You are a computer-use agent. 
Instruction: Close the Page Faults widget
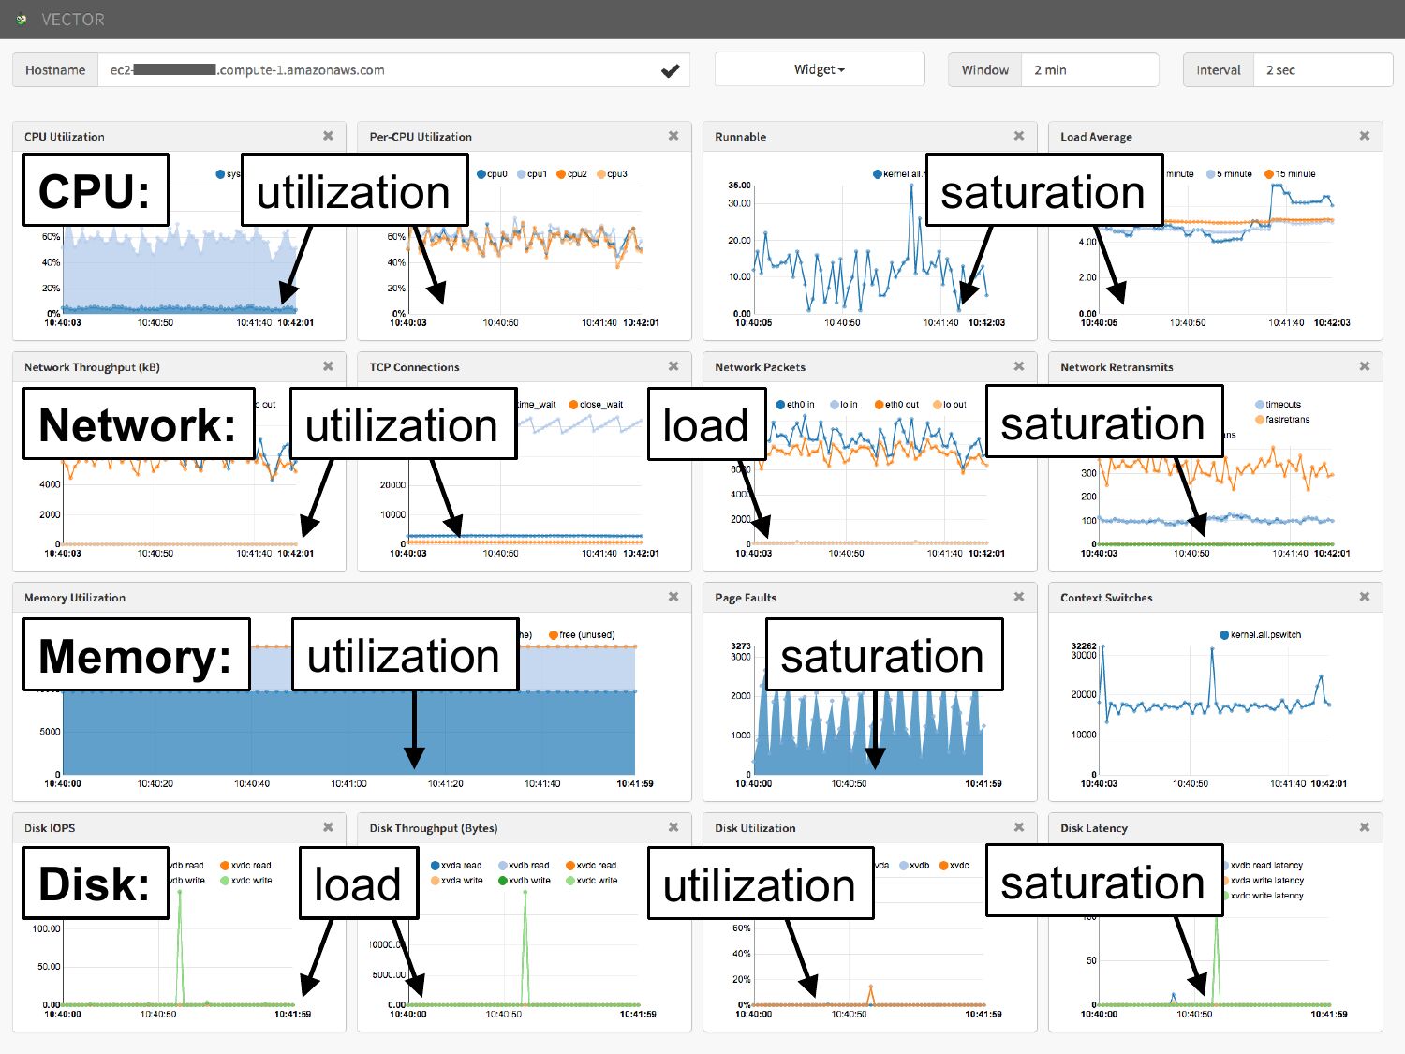click(x=1018, y=597)
